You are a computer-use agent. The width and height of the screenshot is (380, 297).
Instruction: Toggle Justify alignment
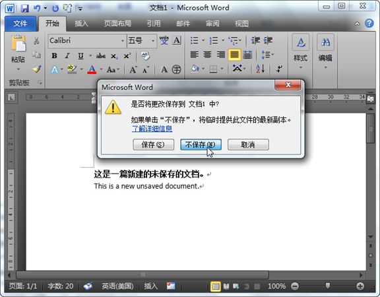(x=234, y=55)
